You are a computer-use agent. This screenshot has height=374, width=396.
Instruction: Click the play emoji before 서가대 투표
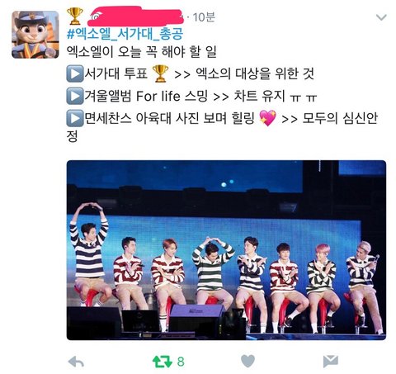[75, 73]
